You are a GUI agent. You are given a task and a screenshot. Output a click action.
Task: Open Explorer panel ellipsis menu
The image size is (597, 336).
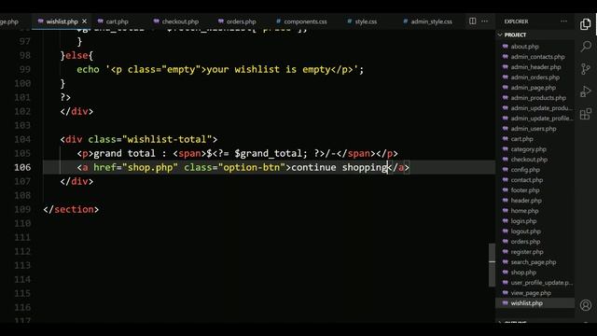pyautogui.click(x=563, y=21)
